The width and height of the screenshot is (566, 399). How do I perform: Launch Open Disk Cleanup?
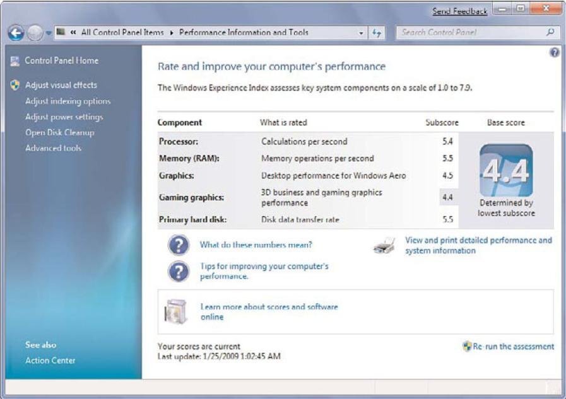pyautogui.click(x=59, y=132)
